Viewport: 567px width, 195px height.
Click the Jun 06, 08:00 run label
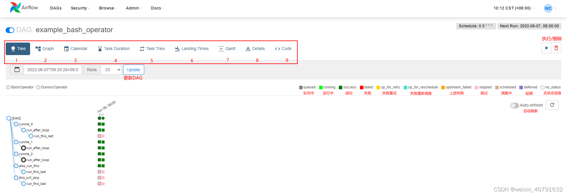click(x=106, y=107)
